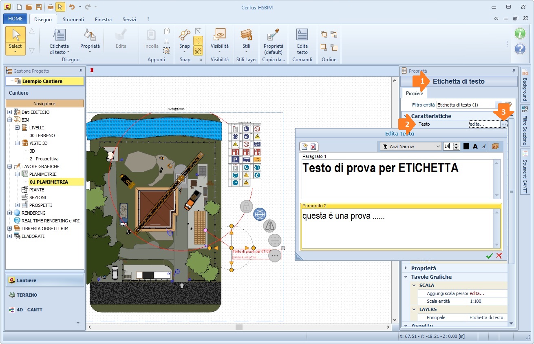Open the Proprietà paint bucket tool
This screenshot has height=344, width=534.
pyautogui.click(x=90, y=41)
